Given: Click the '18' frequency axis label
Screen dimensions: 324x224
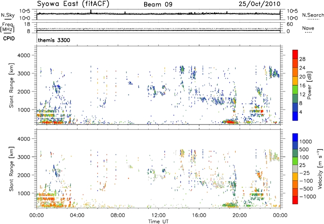Looking at the screenshot, I should pyautogui.click(x=27, y=24).
